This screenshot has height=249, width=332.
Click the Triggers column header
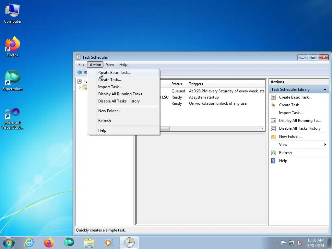[x=226, y=84]
